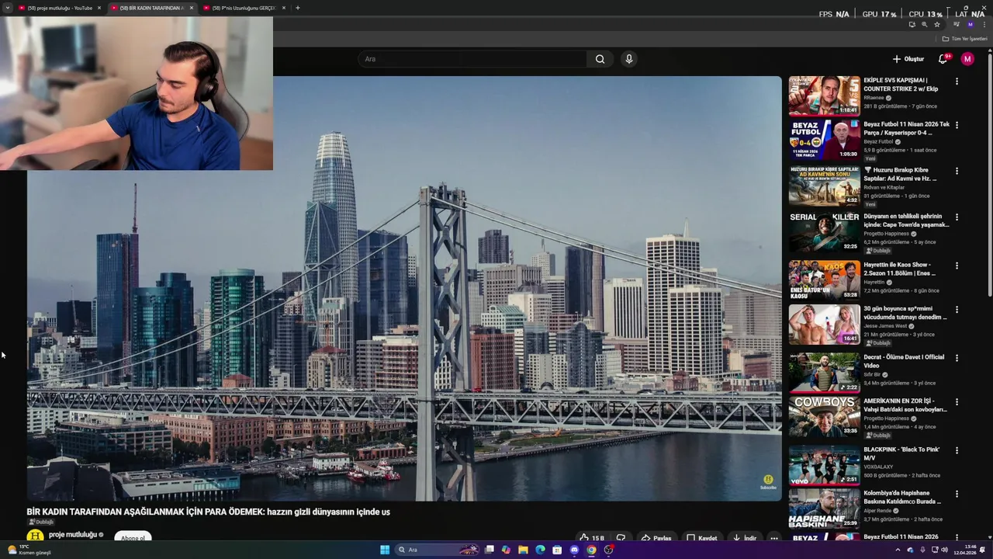Open the Huzuru Bırakıp Kibre Saptılar thumbnail

(x=824, y=185)
